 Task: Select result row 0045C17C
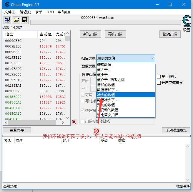[34, 108]
